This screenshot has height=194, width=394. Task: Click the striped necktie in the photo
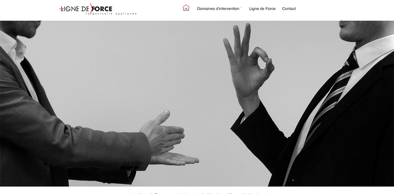(x=332, y=95)
